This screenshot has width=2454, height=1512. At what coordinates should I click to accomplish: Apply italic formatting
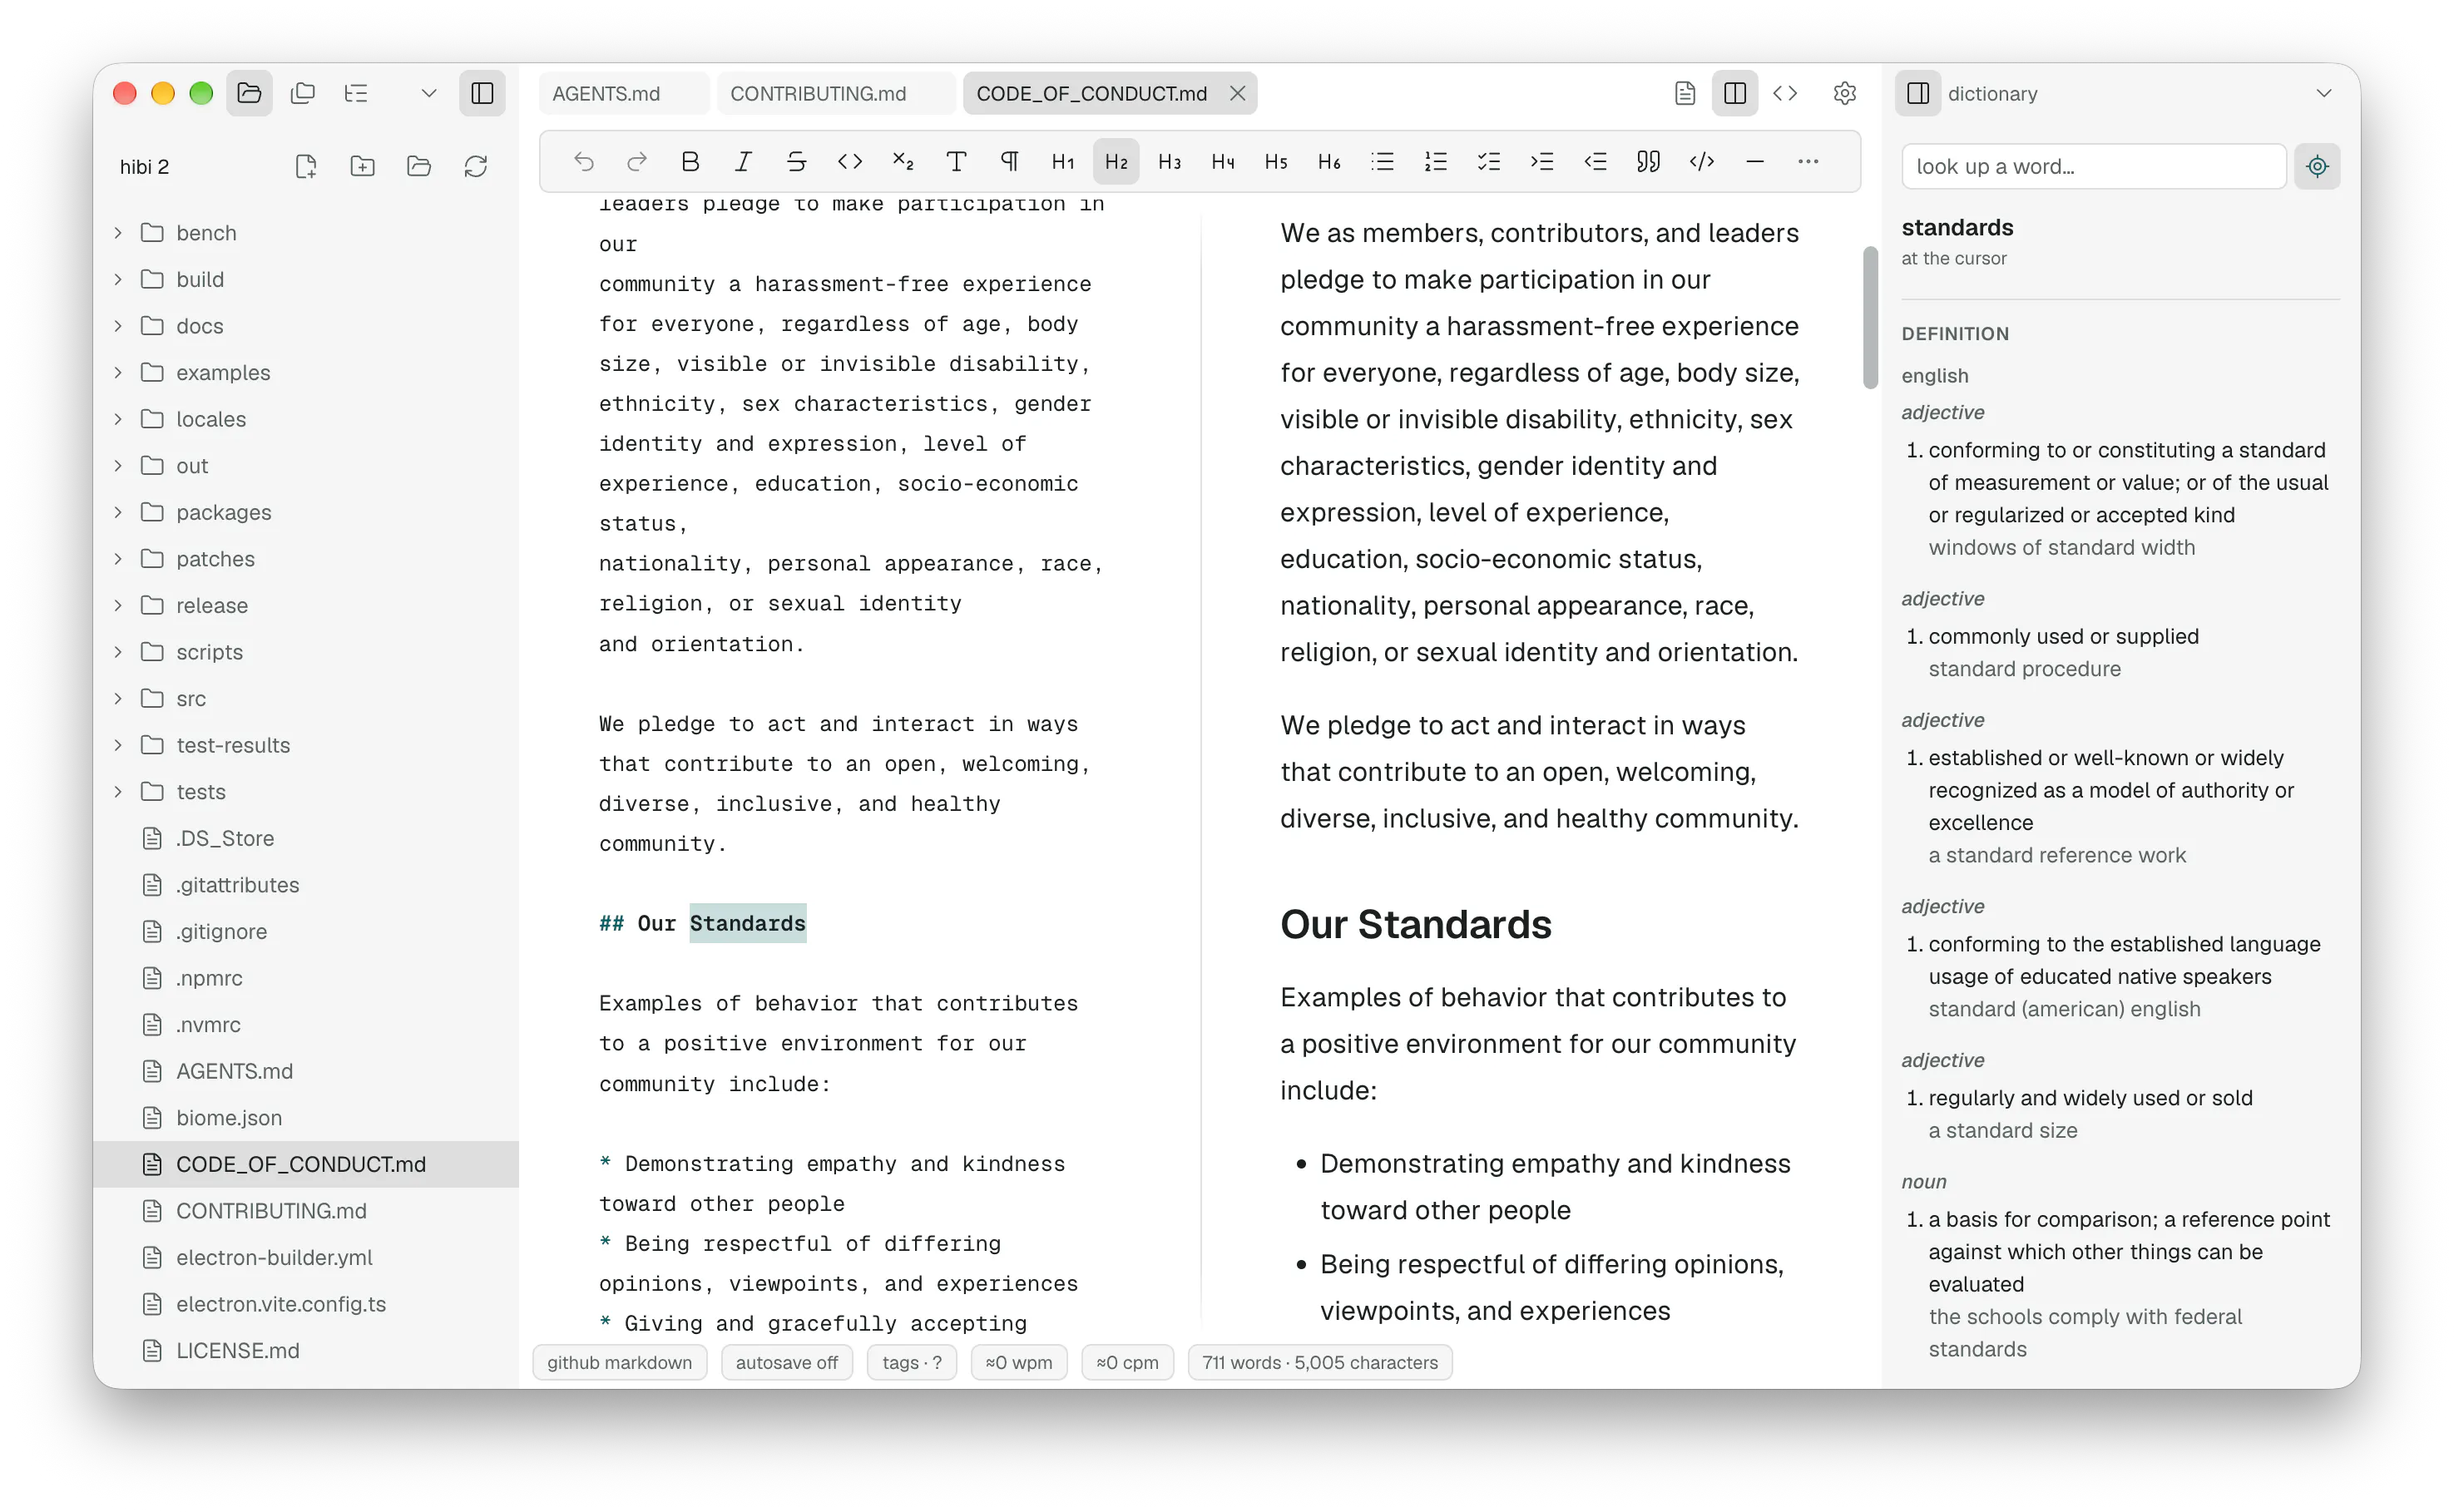(x=743, y=161)
